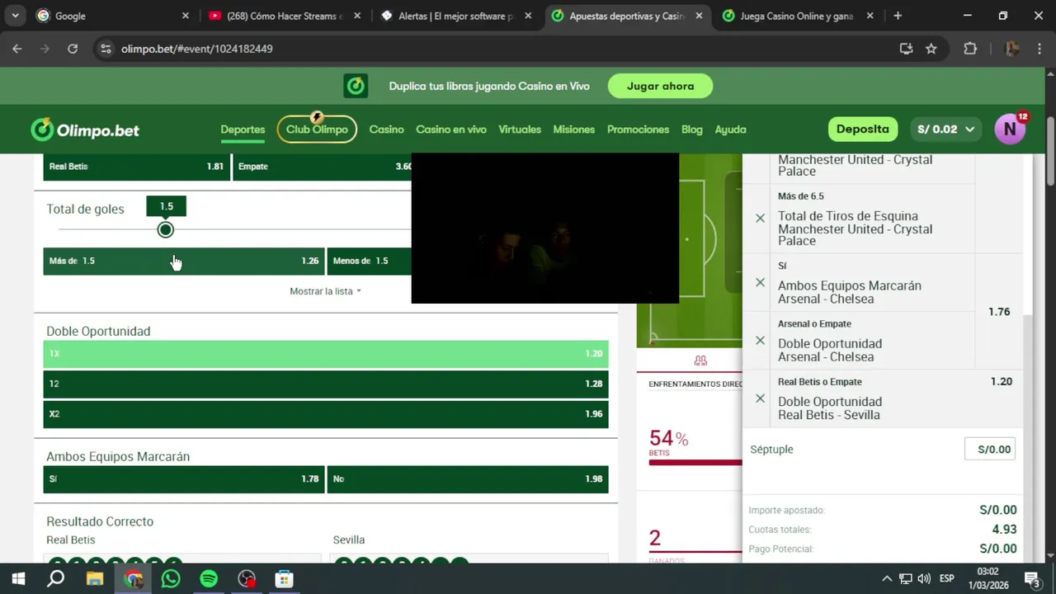Remove Ambos Equipos Marcarán Arsenal-Chelsea selection
Viewport: 1056px width, 594px height.
coord(760,282)
